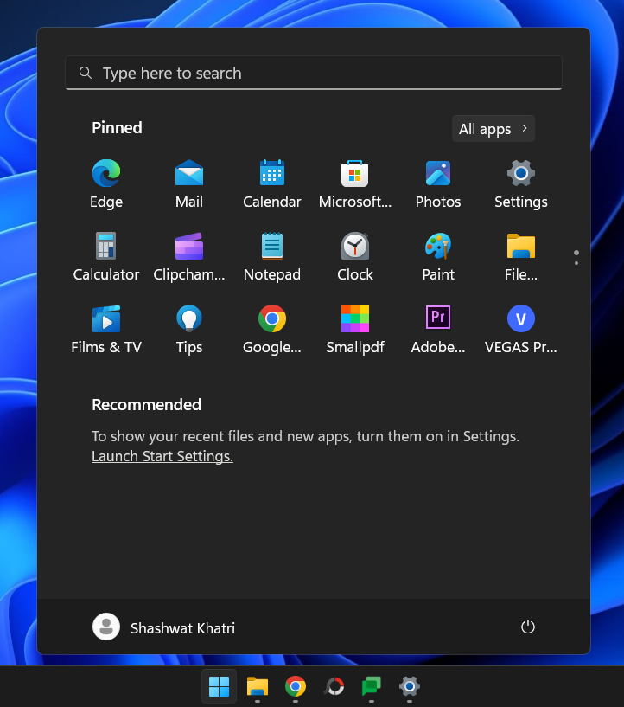Launch Adobe Premiere Pro
Screen dimensions: 624x707
438,330
